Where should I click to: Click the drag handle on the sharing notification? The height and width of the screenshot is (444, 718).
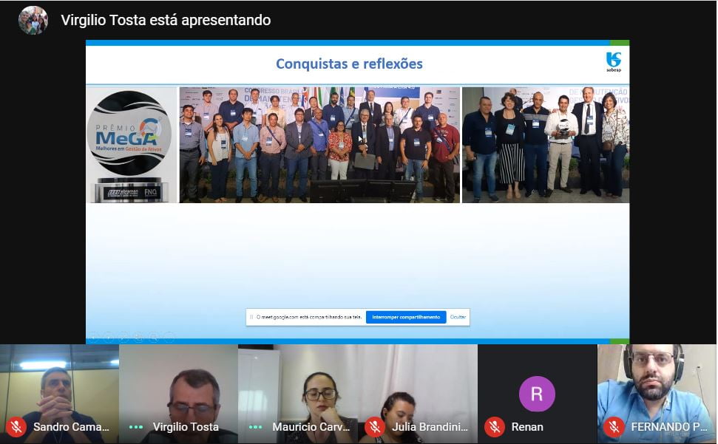(251, 317)
